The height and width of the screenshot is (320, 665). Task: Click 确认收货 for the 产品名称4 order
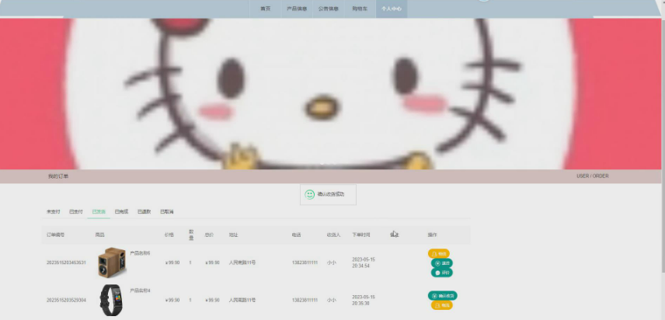tap(443, 296)
